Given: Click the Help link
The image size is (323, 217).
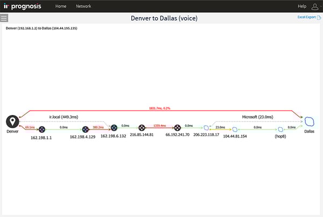Looking at the screenshot, I should [302, 6].
